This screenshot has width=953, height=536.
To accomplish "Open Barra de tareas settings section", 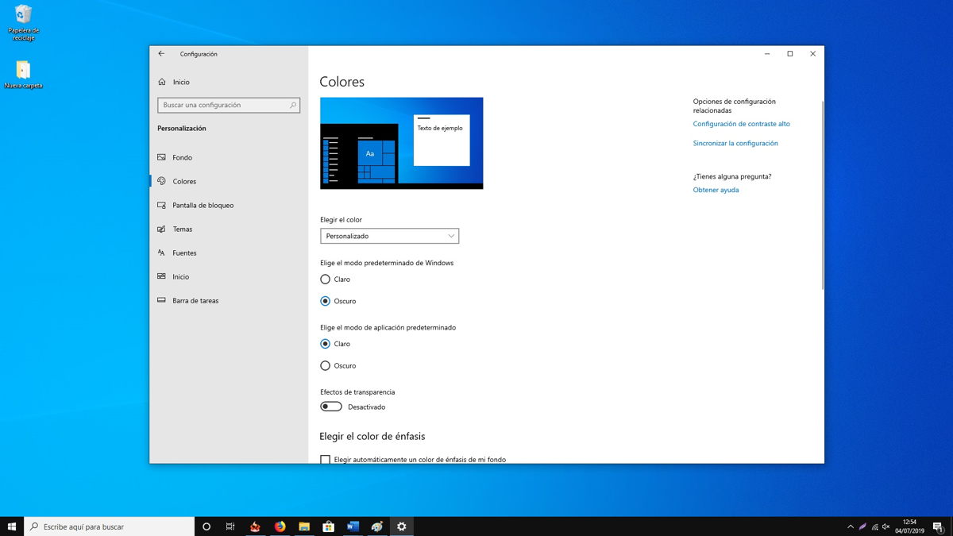I will (195, 300).
